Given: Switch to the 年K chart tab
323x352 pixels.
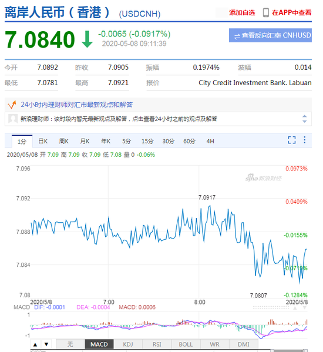Looking at the screenshot, I should coord(106,141).
